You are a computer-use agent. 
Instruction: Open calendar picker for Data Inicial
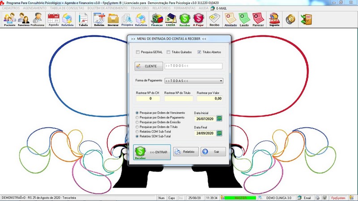[x=219, y=118]
